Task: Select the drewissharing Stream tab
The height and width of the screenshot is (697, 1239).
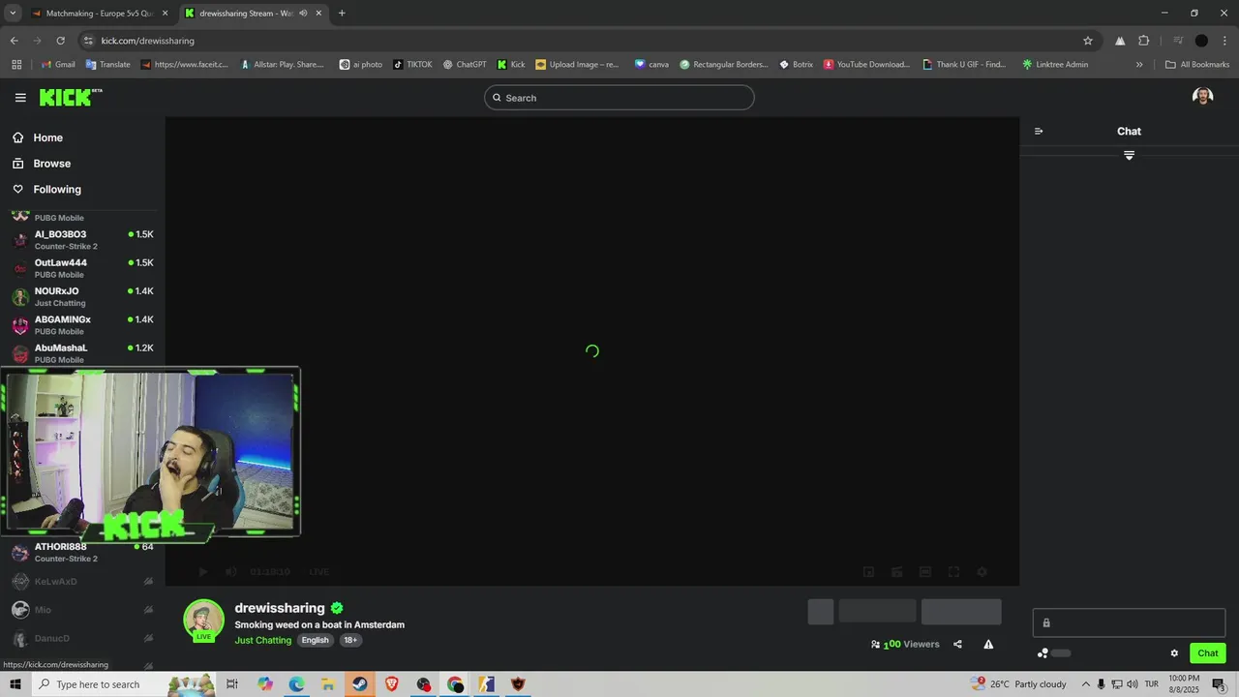Action: click(254, 14)
